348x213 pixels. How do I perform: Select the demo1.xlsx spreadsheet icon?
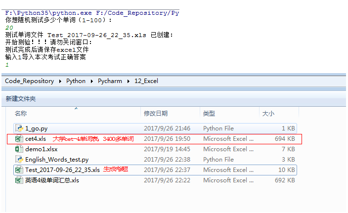(x=19, y=149)
